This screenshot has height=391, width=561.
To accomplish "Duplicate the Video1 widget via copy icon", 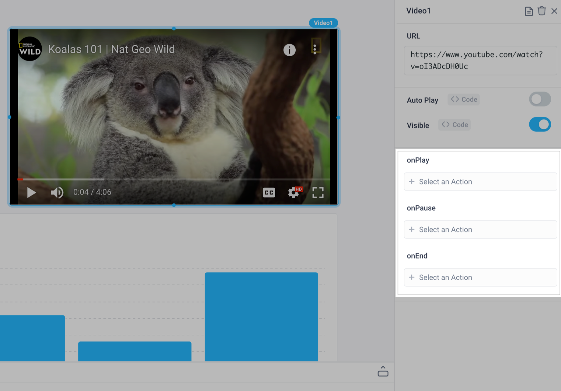I will pos(529,11).
